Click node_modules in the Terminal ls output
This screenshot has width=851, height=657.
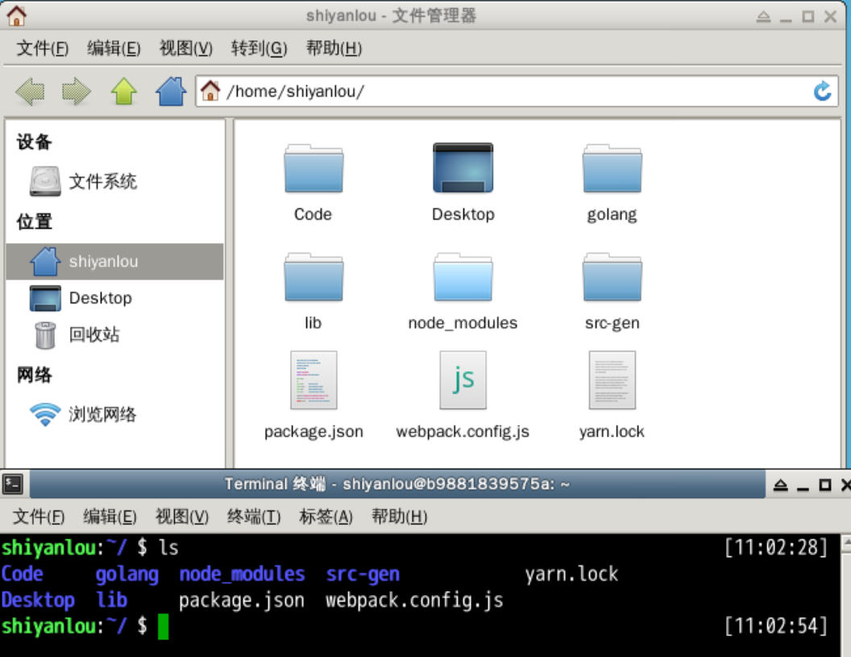point(242,574)
